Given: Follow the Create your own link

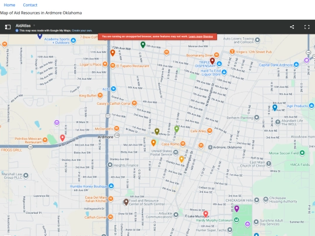Looking at the screenshot, I should (x=82, y=30).
